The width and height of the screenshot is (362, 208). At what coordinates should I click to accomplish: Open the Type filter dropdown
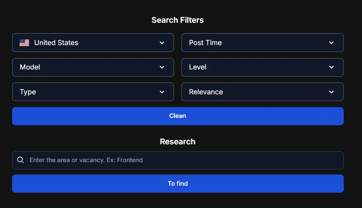(x=93, y=92)
